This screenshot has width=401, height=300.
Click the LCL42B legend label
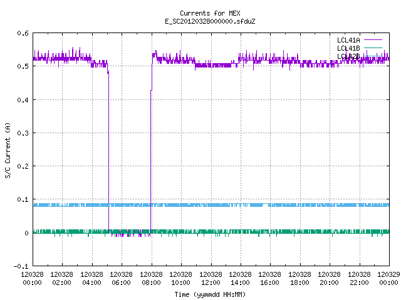pyautogui.click(x=348, y=56)
